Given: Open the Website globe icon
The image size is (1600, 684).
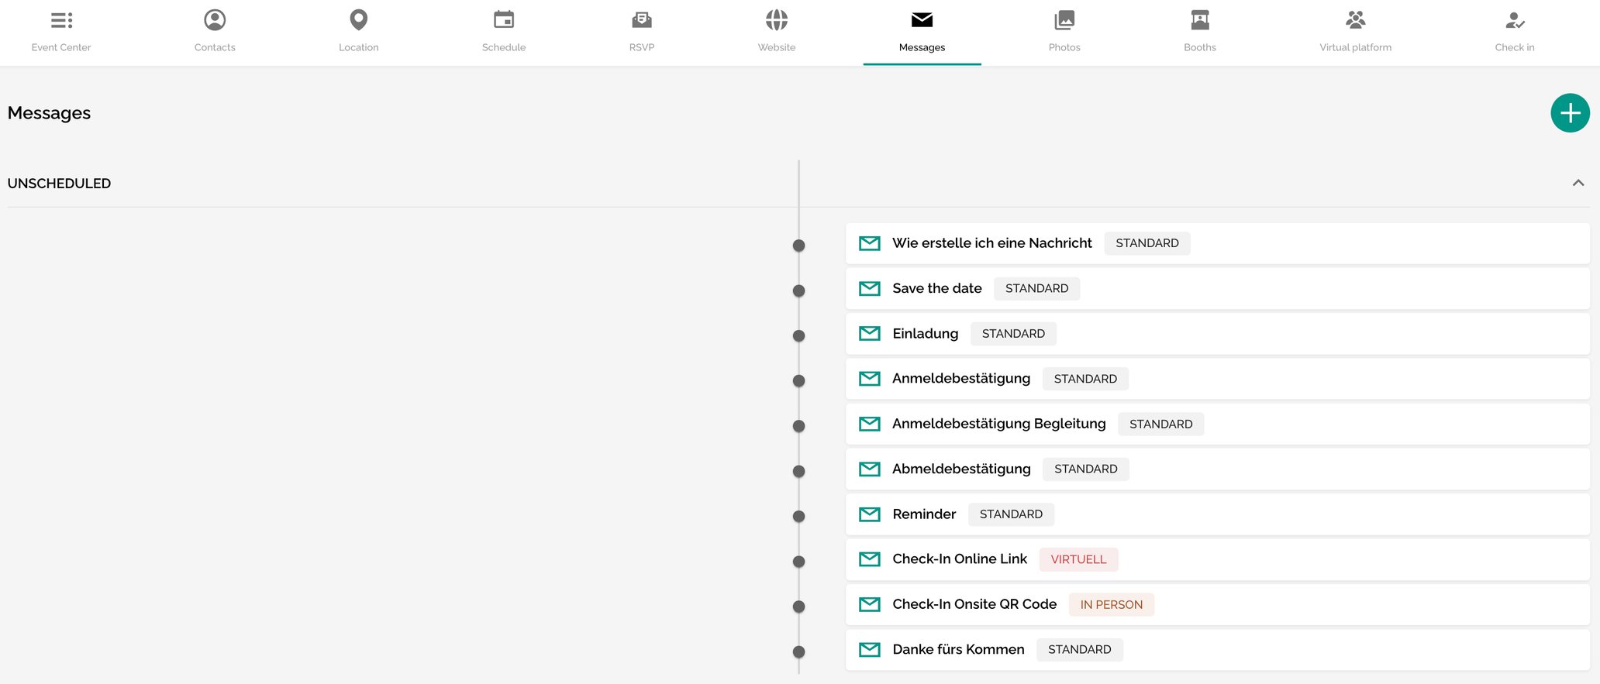Looking at the screenshot, I should [x=776, y=20].
